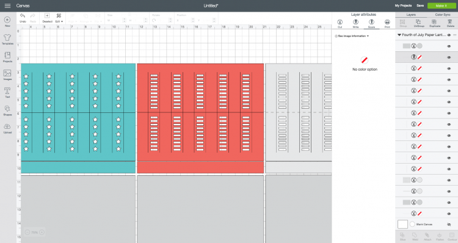The height and width of the screenshot is (243, 458).
Task: Zoom in the canvas with plus
Action: click(x=42, y=233)
